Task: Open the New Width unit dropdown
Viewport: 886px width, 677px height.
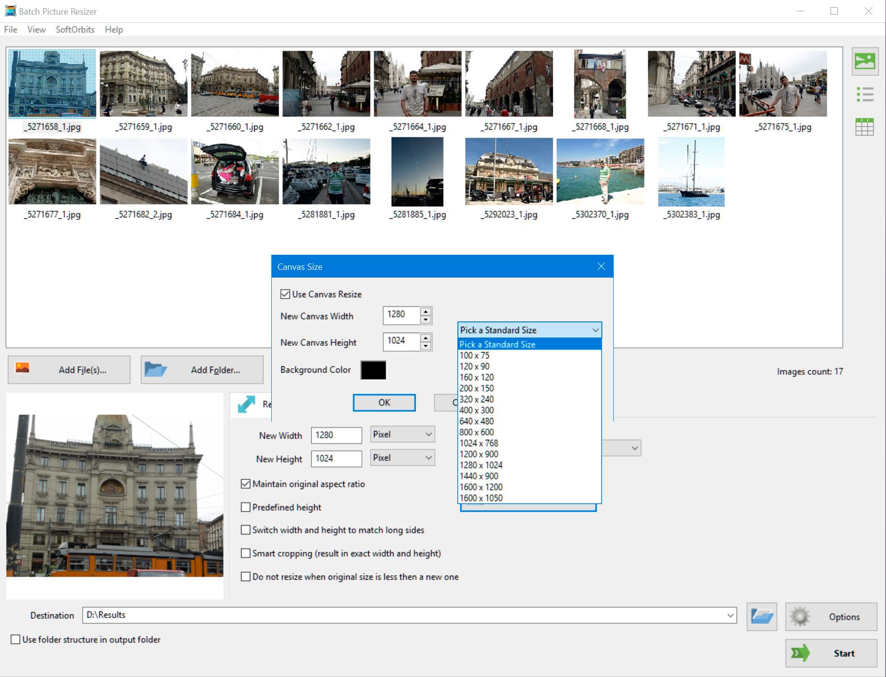Action: [x=402, y=434]
